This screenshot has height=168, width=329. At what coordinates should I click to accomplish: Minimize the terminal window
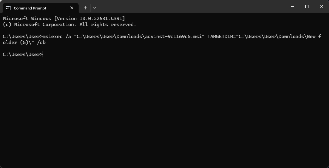[292, 7]
